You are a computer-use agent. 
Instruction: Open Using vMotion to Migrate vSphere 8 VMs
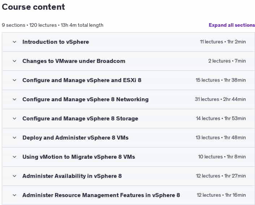(79, 157)
